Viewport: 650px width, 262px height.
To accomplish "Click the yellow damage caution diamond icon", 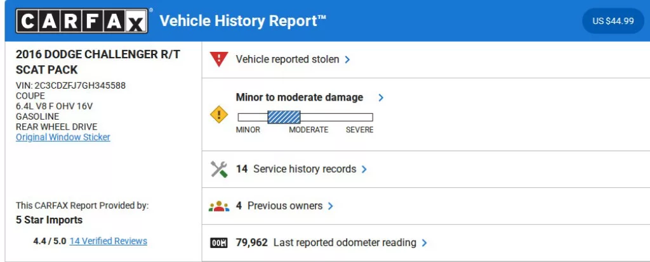I will [x=218, y=115].
